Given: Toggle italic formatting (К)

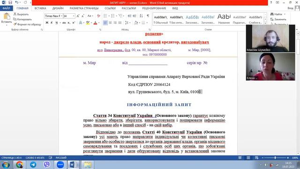Looking at the screenshot, I should coord(52,23).
